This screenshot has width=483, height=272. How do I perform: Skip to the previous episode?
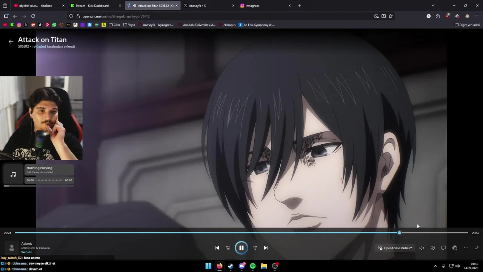(x=217, y=248)
